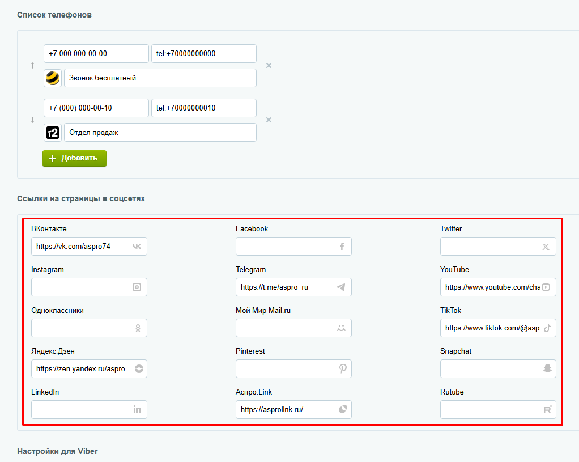Image resolution: width=579 pixels, height=462 pixels.
Task: Click the Список телефонов heading
Action: [x=54, y=15]
